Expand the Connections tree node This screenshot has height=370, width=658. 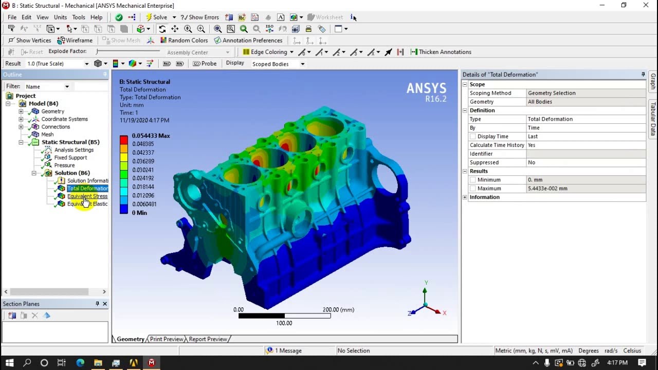21,126
